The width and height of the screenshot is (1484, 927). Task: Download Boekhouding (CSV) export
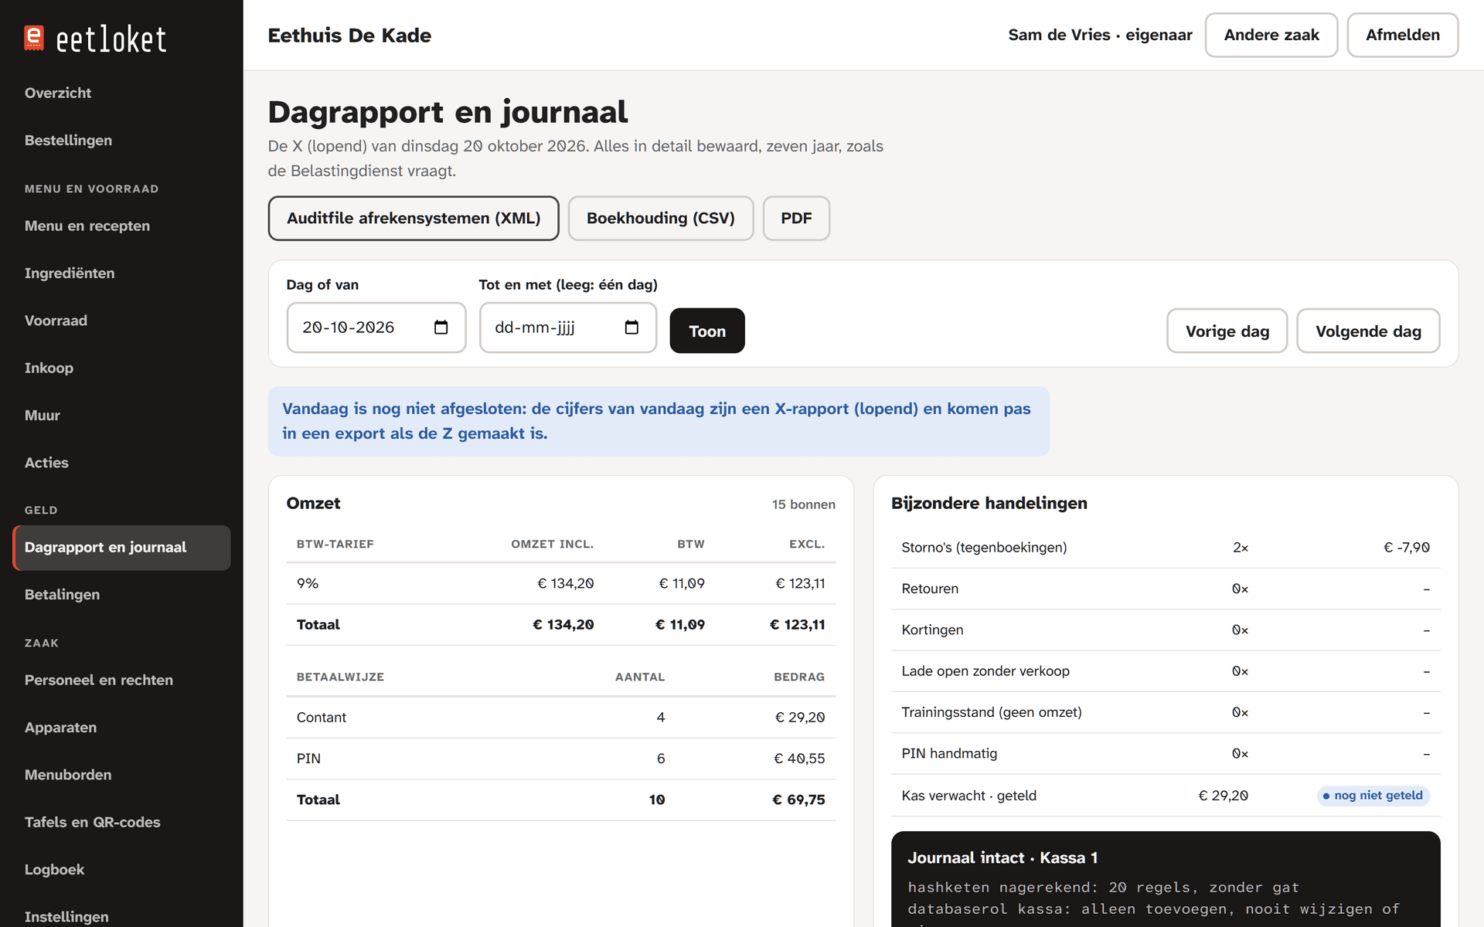661,219
